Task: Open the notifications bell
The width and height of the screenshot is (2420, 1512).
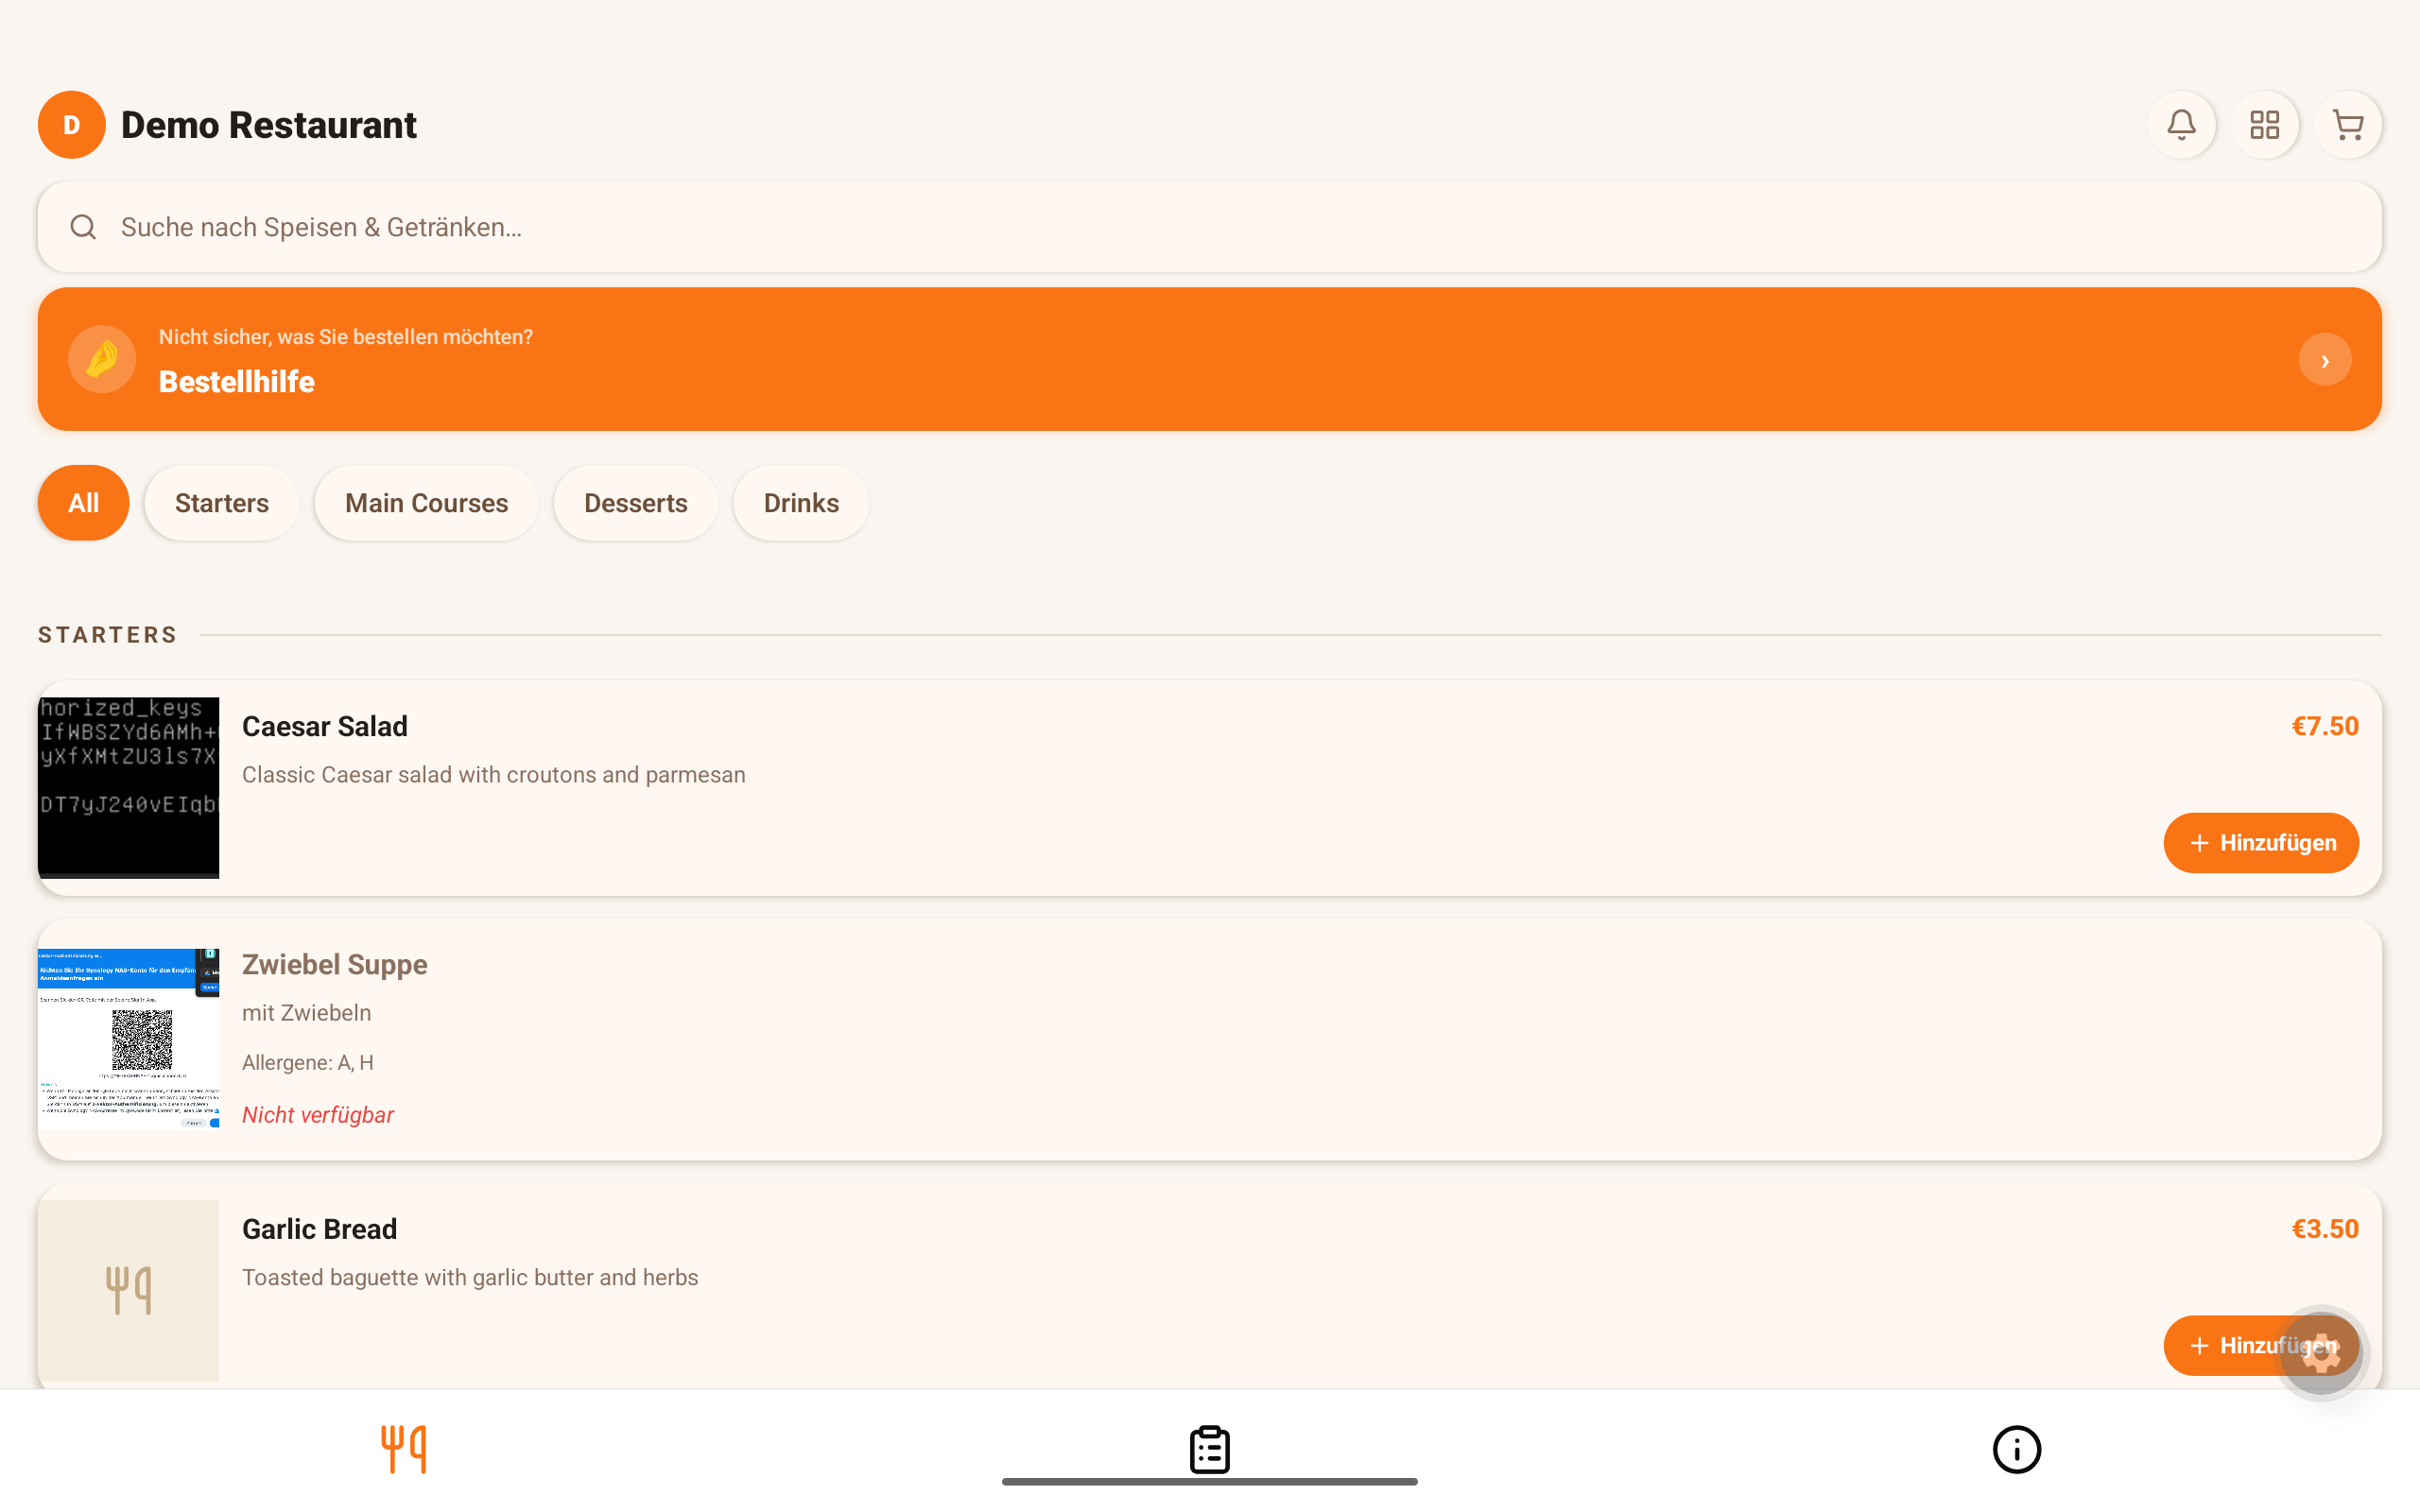Action: 2181,125
